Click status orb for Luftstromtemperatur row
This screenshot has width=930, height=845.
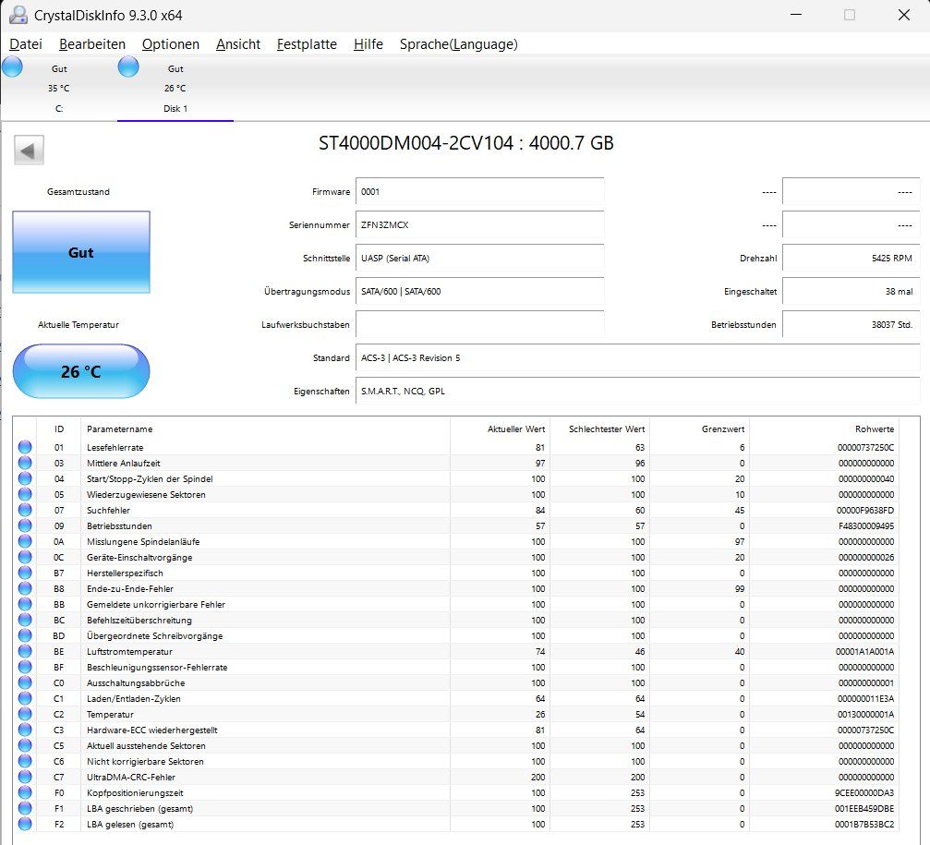25,652
